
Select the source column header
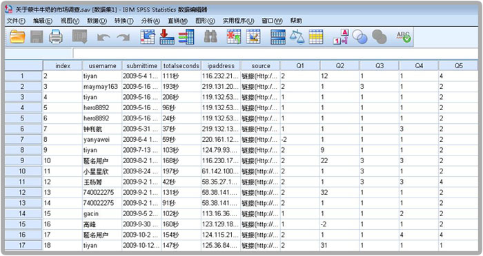click(x=261, y=66)
